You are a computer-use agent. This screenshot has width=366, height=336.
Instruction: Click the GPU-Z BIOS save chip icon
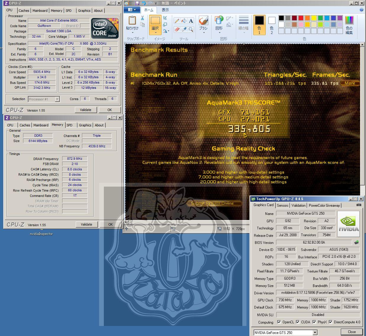click(x=357, y=242)
